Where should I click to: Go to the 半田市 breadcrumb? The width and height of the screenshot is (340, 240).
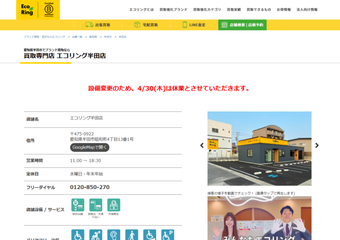tap(108, 37)
